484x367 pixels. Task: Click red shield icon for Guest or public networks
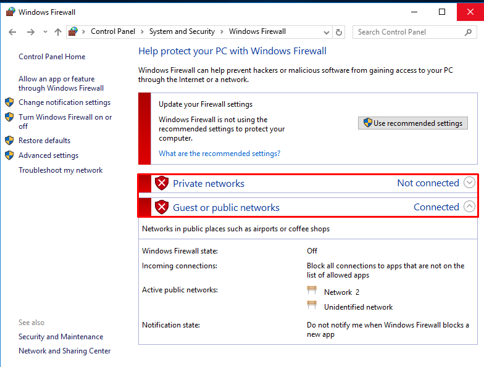click(162, 207)
